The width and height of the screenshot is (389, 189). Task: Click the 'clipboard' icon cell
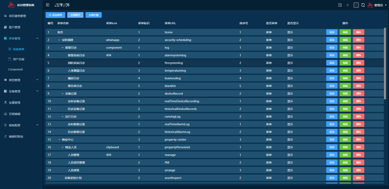coord(112,147)
